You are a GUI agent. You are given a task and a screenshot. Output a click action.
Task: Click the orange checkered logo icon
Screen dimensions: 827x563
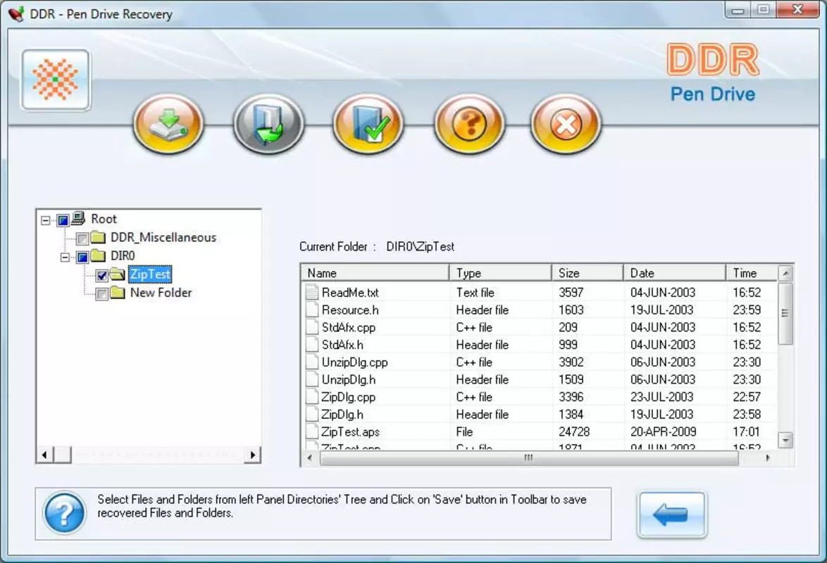pos(56,80)
